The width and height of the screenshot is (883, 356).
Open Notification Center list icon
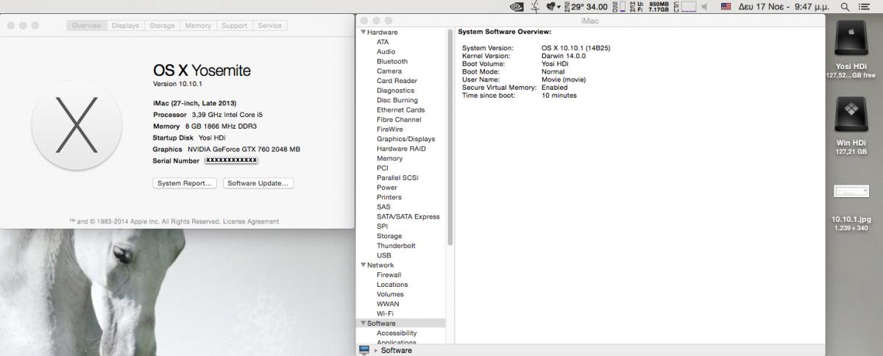coord(865,7)
